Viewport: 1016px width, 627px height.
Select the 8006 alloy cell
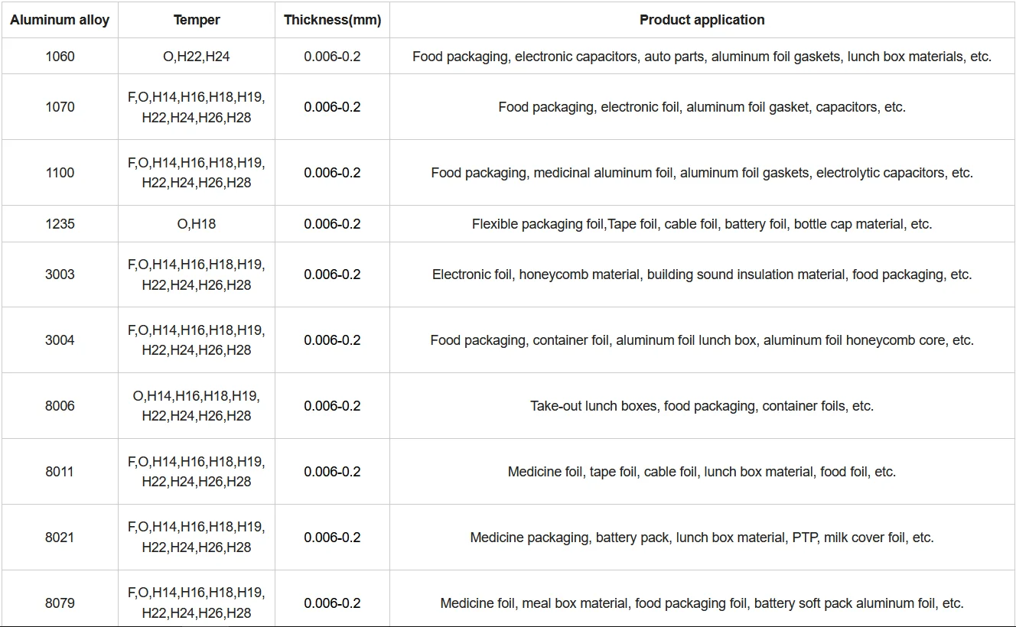60,406
